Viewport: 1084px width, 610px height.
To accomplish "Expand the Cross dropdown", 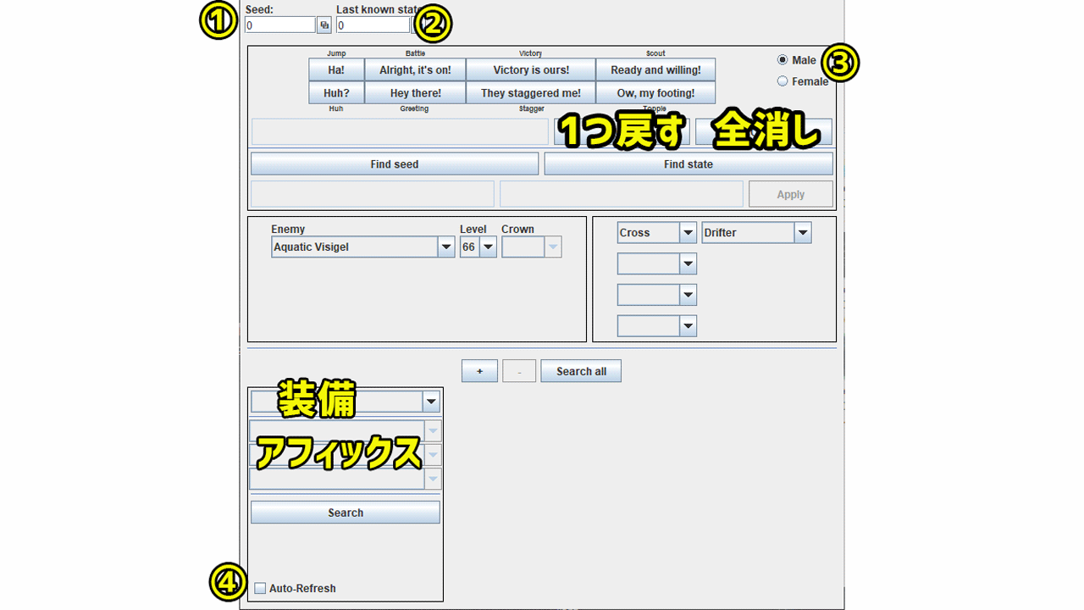I will 689,233.
